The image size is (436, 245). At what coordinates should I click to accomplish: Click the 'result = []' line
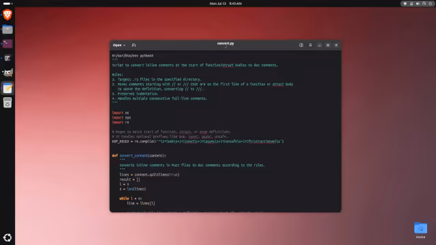[129, 180]
